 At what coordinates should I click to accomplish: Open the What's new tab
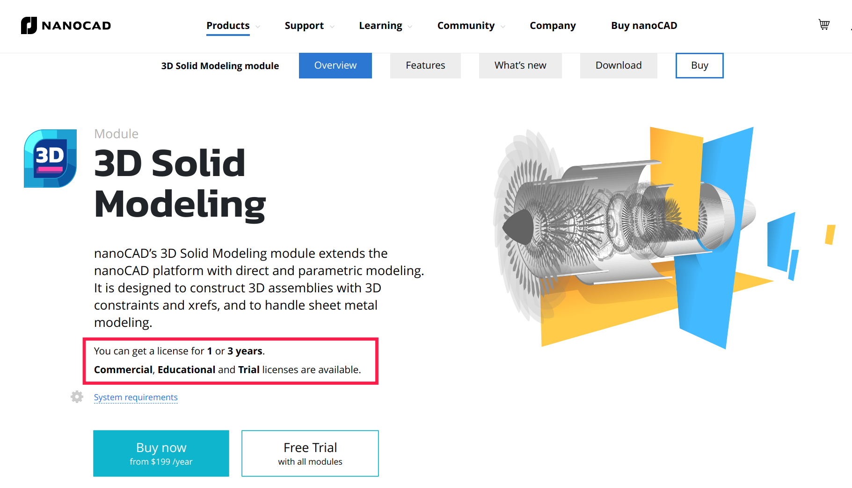520,65
